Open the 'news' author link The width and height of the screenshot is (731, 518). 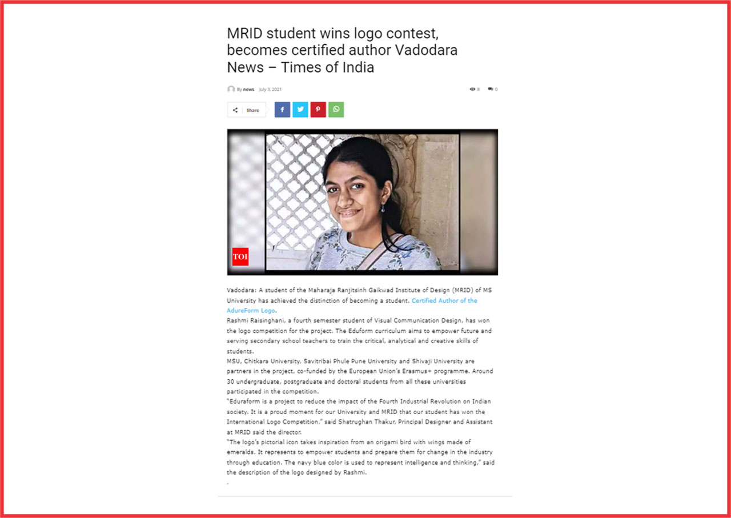pyautogui.click(x=248, y=89)
